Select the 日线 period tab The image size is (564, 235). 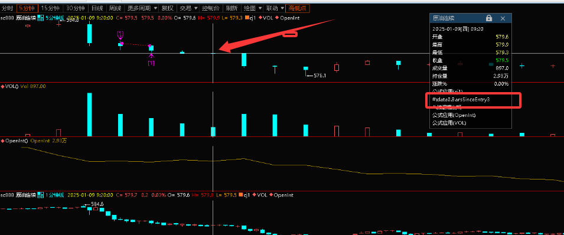pos(97,8)
